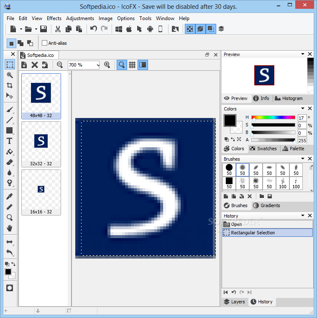Select the Rectangular Selection tool
The image size is (317, 318).
10,64
